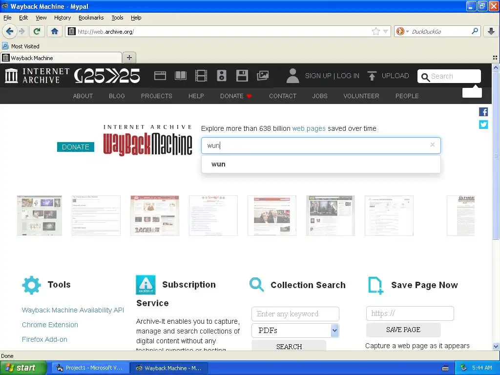Screen dimensions: 500x375
Task: Open the ABOUT nav link
Action: (83, 96)
